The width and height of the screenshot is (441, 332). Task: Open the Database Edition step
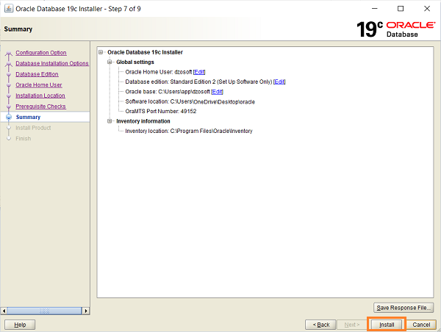click(37, 74)
